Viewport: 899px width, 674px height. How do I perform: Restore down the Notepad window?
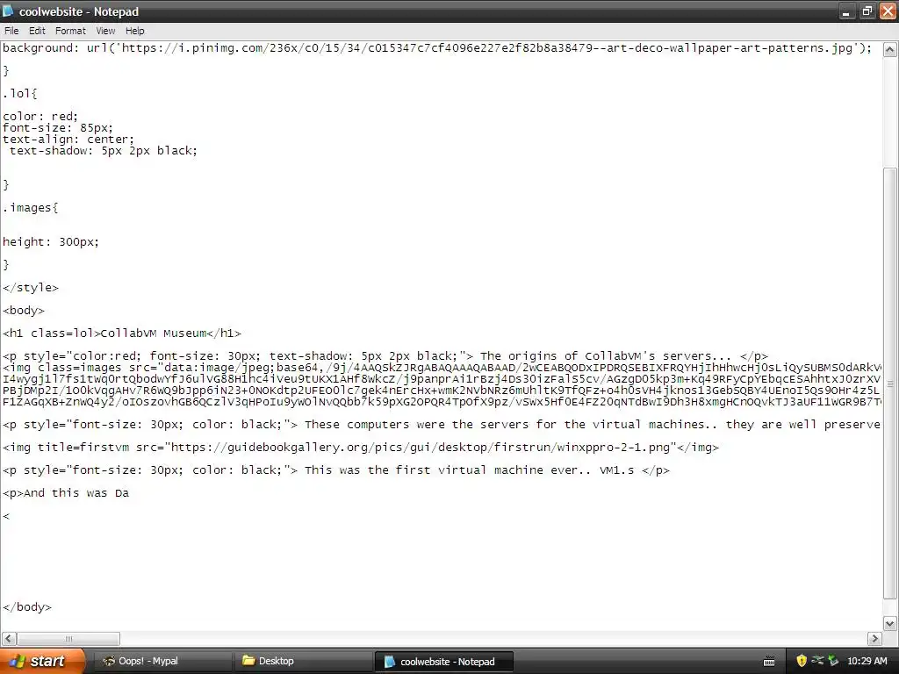tap(867, 11)
